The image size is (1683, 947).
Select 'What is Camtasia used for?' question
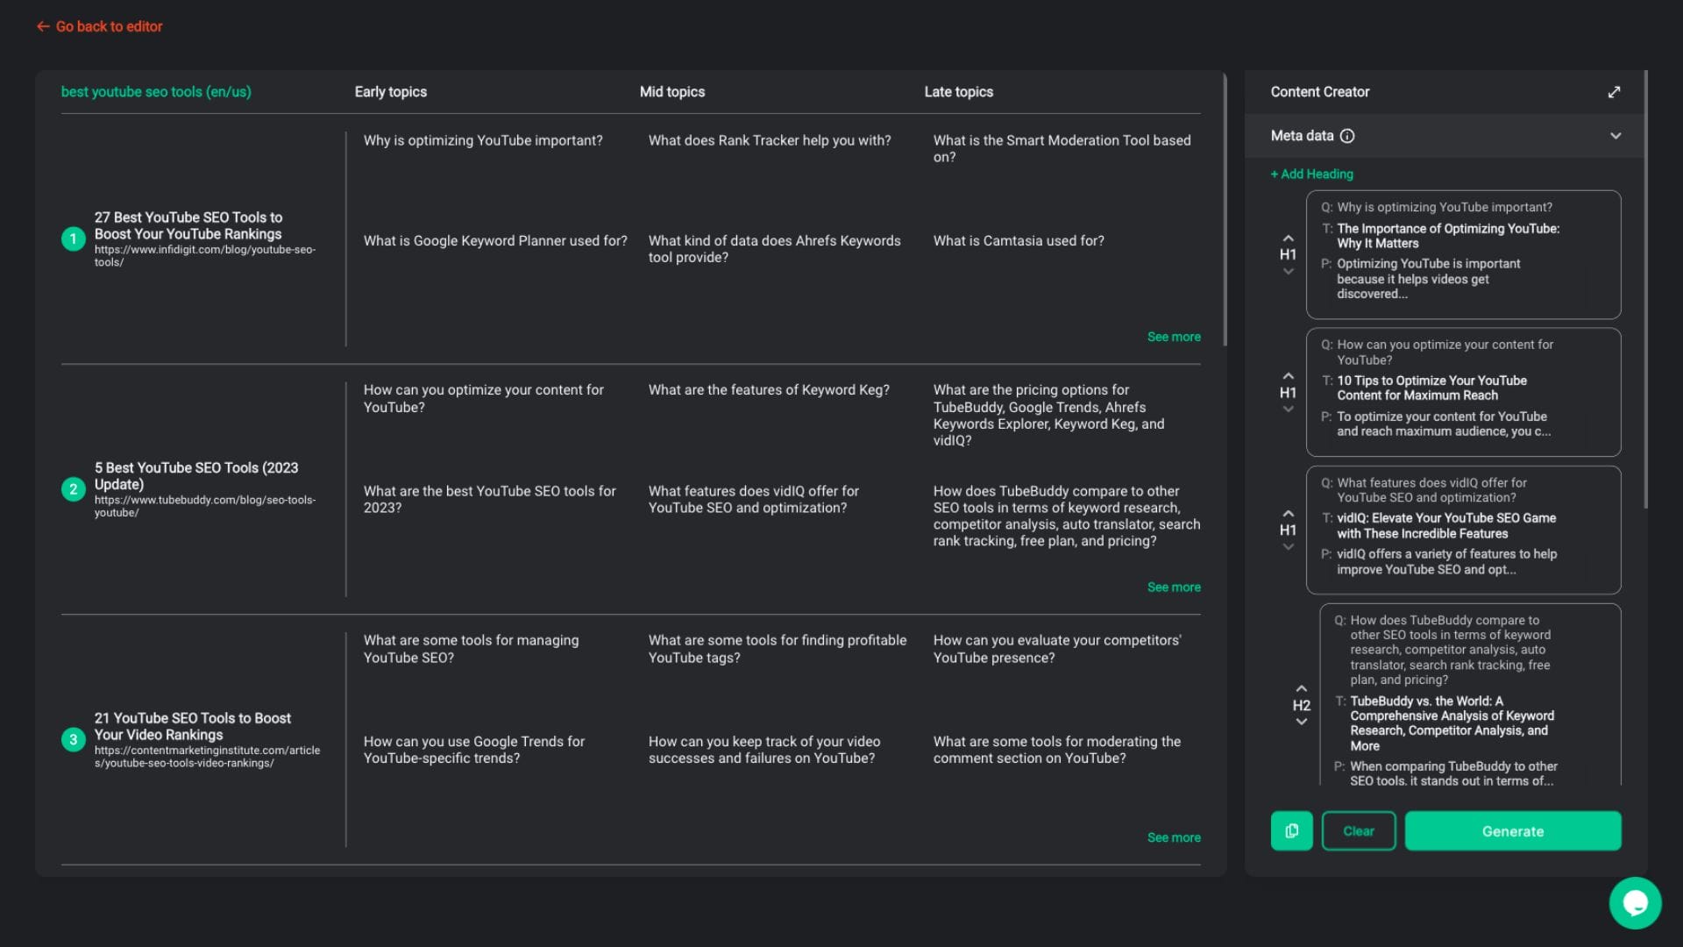click(x=1018, y=240)
